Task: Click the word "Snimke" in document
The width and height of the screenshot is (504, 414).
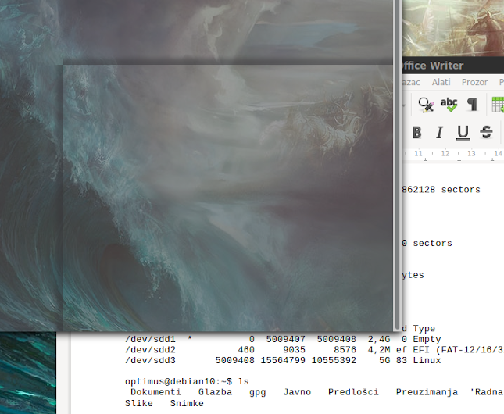Action: pyautogui.click(x=187, y=403)
